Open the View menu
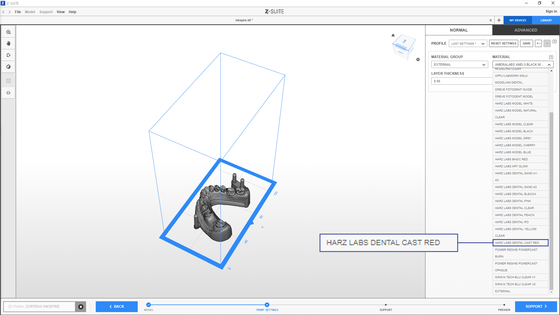 (60, 12)
